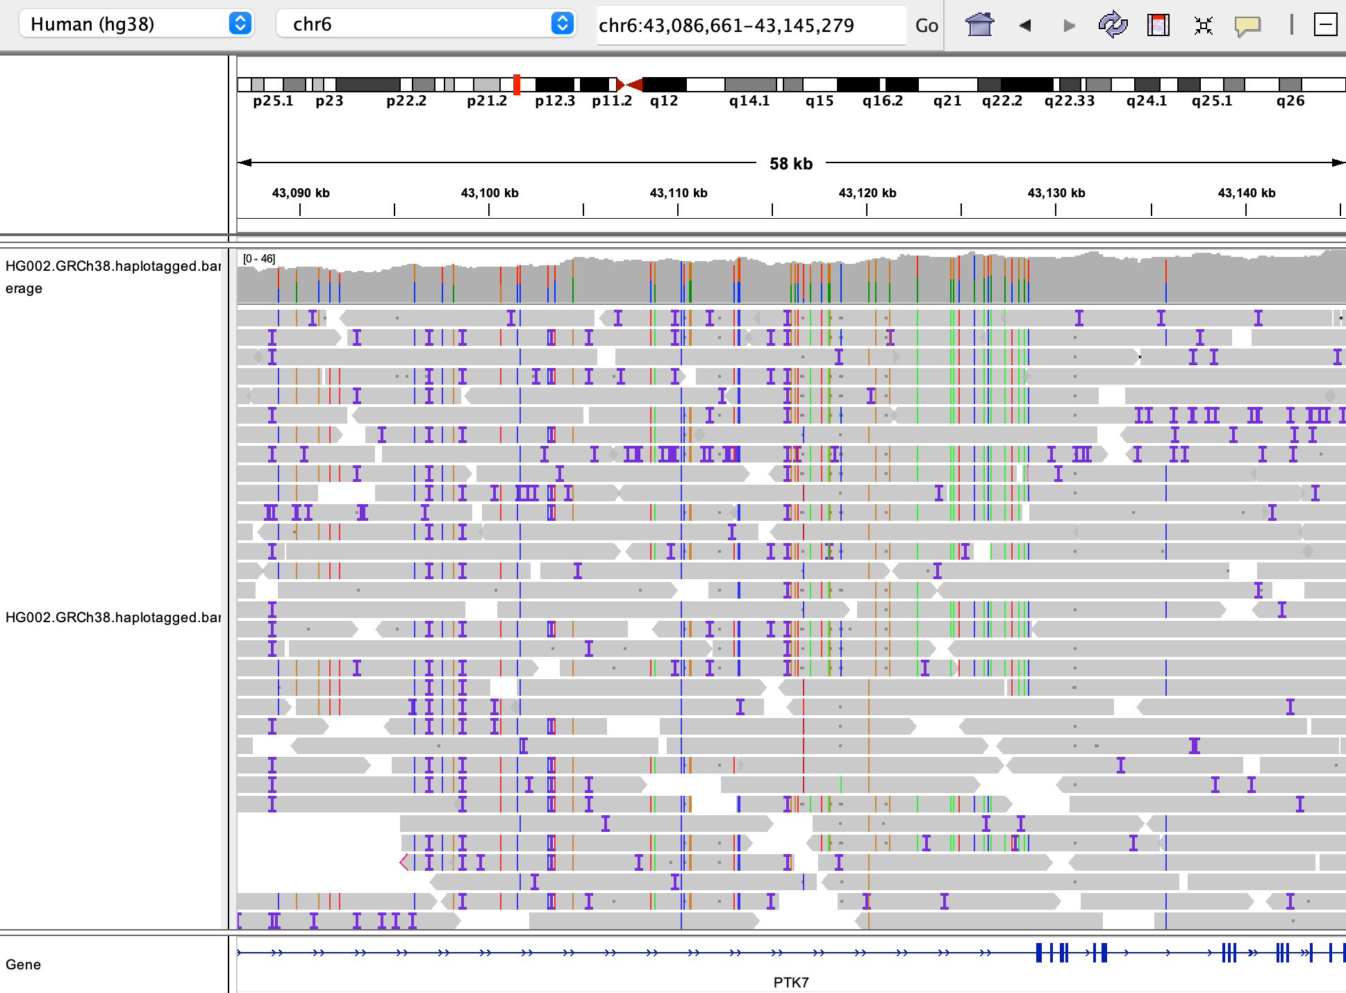
Task: Open the Human (hg38) genome dropdown
Action: (136, 24)
